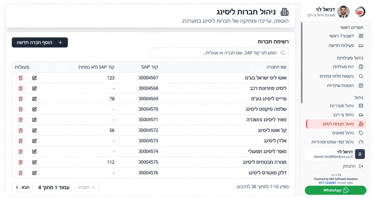
Task: Log out via התנתק
Action: [353, 166]
